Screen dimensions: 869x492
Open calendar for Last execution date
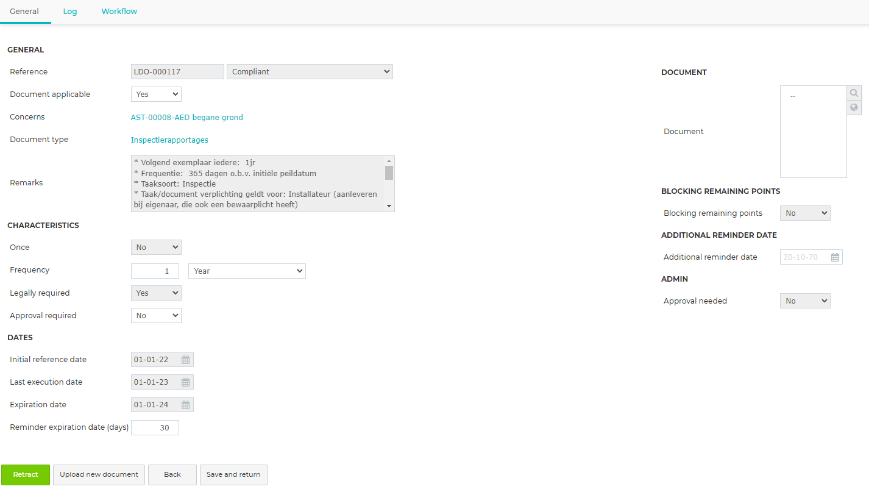[x=186, y=382]
